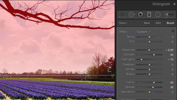The image size is (177, 100).
Task: Switch the mask mode to New
Action: (147, 23)
